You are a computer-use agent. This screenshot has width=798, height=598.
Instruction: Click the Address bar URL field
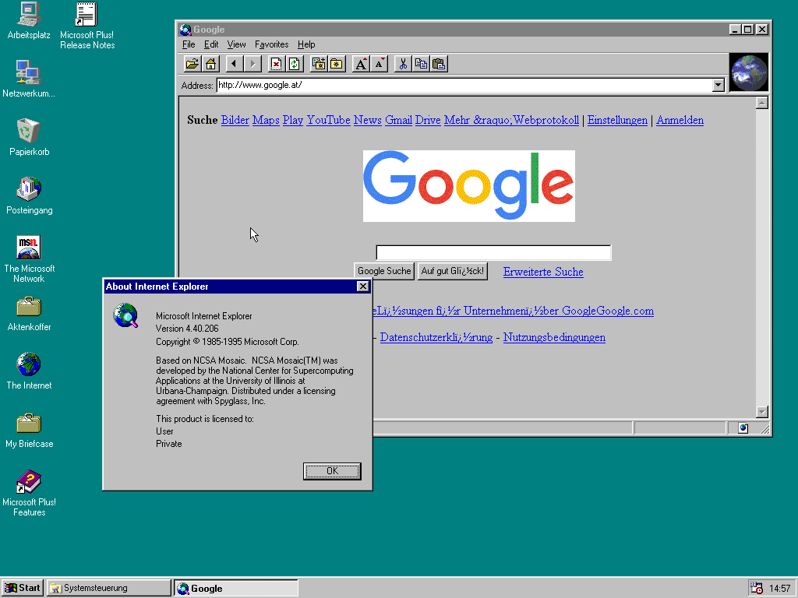[x=464, y=86]
